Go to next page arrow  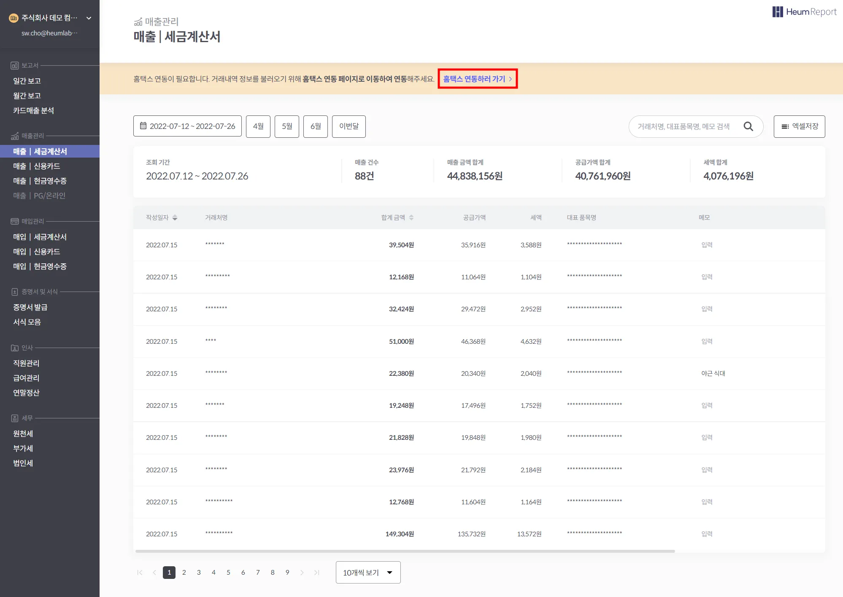click(302, 572)
